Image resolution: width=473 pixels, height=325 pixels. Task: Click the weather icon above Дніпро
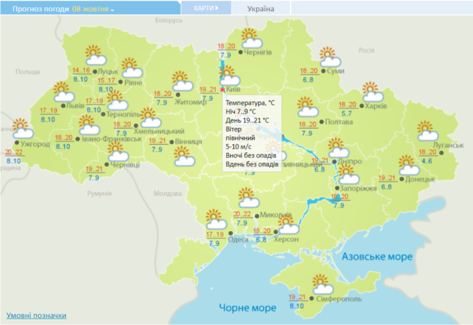point(338,148)
